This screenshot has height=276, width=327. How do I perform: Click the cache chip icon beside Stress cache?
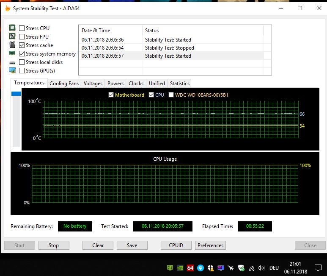[12, 45]
